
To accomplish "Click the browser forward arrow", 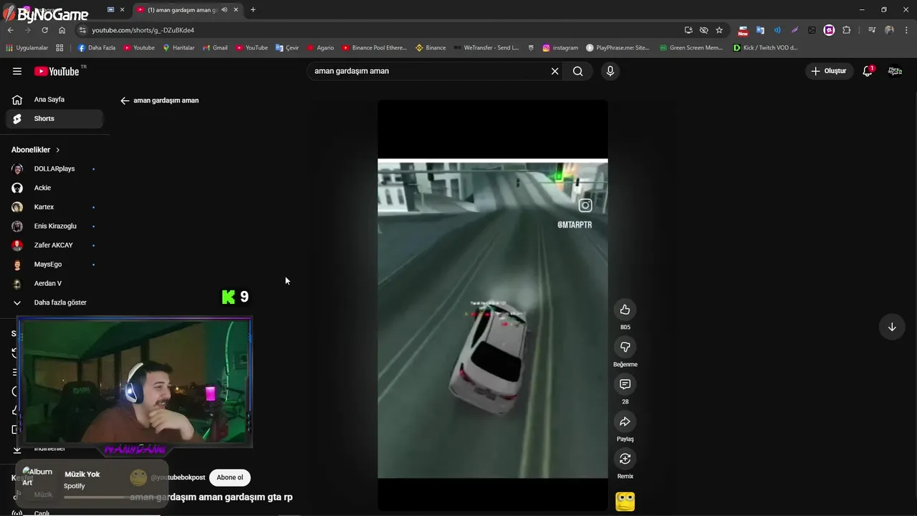I will [27, 30].
